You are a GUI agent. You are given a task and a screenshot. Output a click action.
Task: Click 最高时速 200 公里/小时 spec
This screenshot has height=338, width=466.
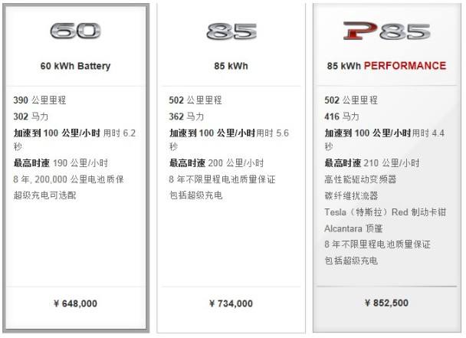pos(216,163)
